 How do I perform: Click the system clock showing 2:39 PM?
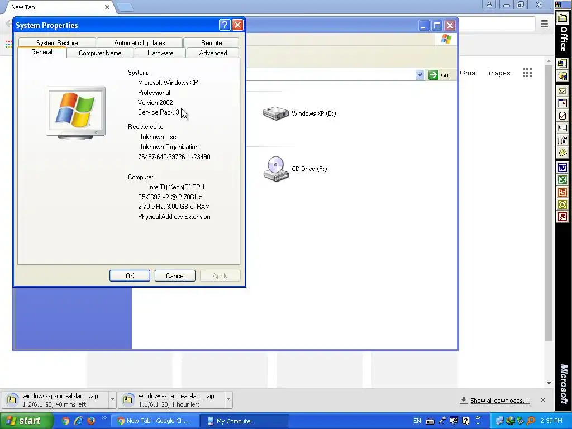tap(551, 421)
